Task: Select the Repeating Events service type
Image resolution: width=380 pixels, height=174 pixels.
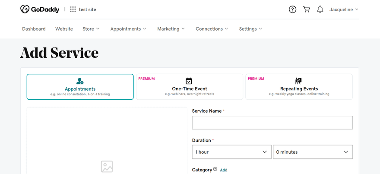Action: coord(299,87)
